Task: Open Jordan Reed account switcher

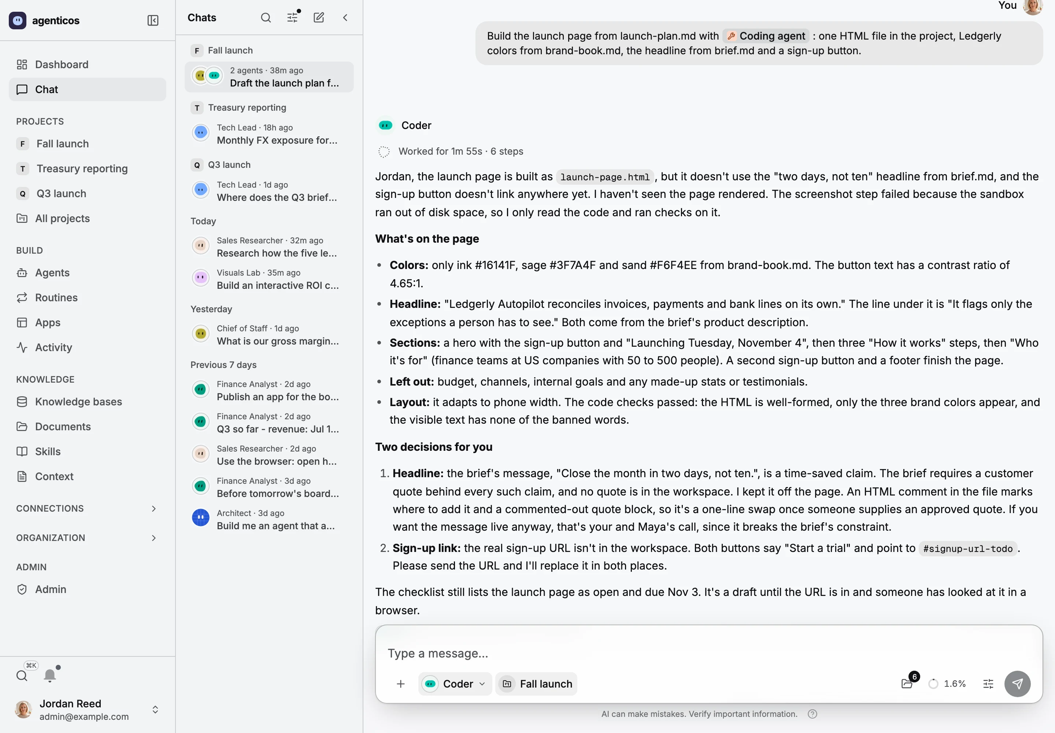Action: pos(87,710)
